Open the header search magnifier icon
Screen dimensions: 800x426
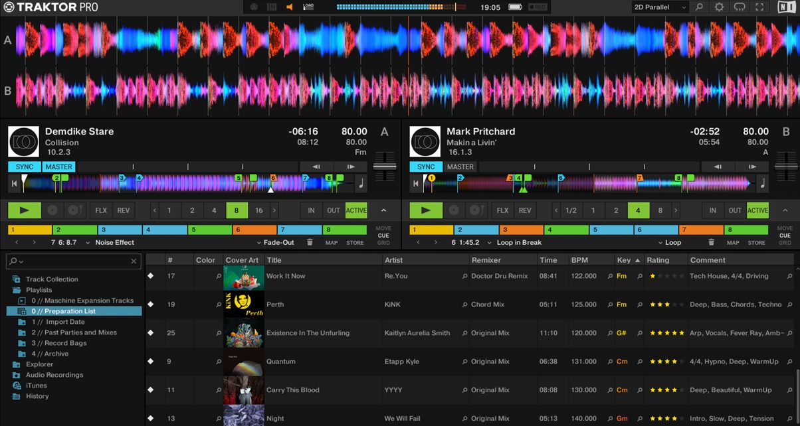pos(698,7)
